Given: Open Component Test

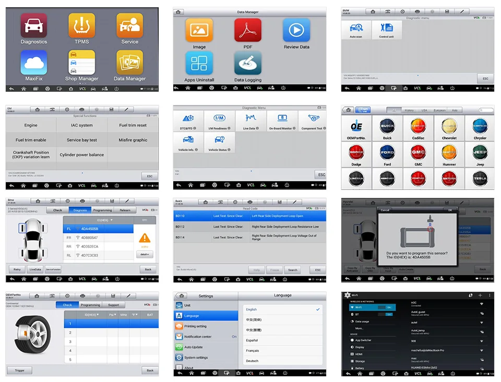Looking at the screenshot, I should pyautogui.click(x=314, y=121).
